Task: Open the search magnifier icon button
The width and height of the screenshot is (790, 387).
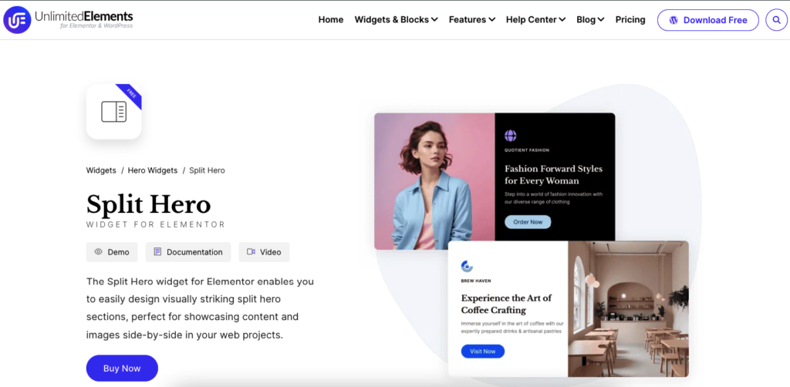Action: [x=776, y=20]
